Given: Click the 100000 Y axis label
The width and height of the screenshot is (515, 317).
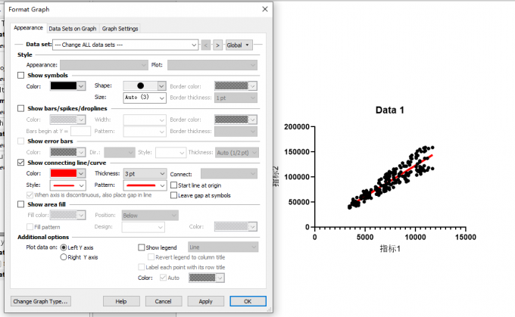Looking at the screenshot, I should [x=297, y=177].
